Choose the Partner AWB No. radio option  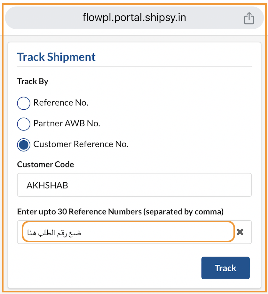(23, 124)
